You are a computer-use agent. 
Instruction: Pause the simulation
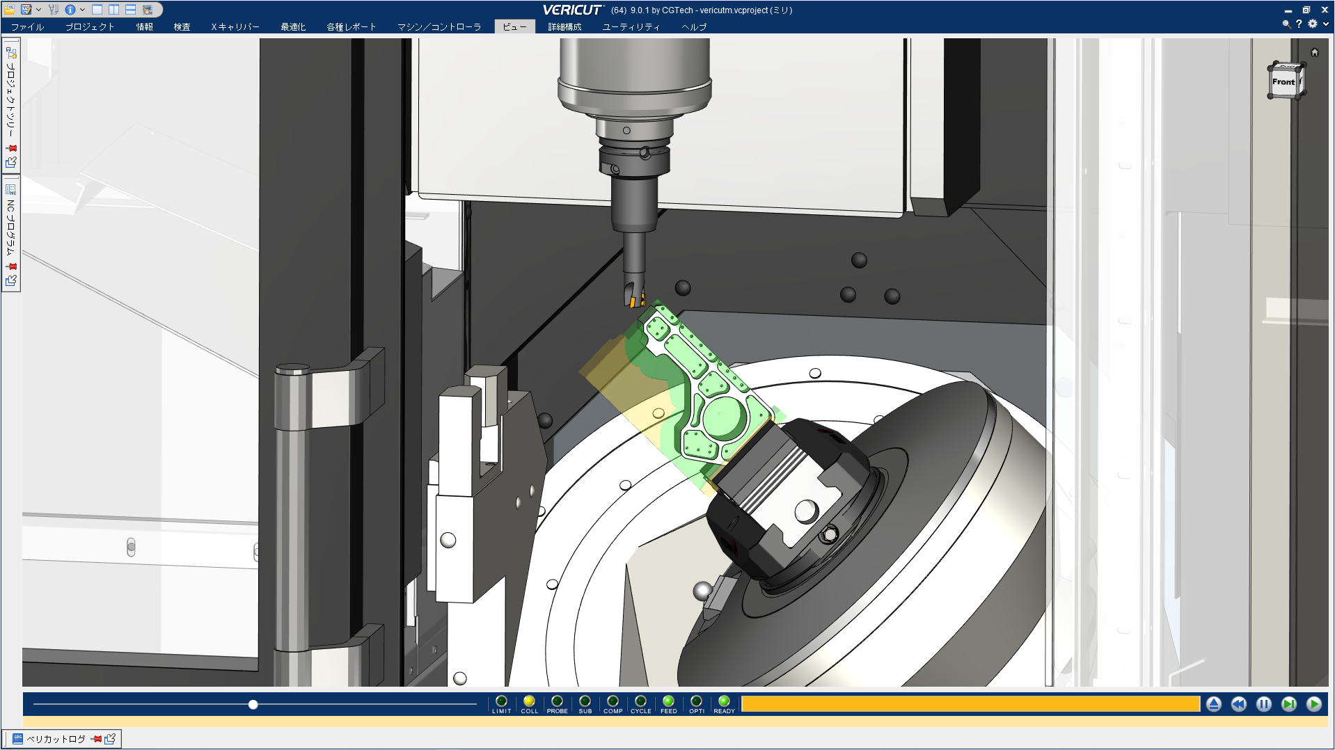(x=1264, y=704)
